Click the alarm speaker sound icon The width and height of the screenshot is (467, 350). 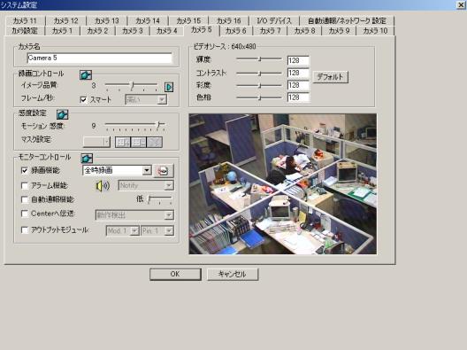point(103,186)
